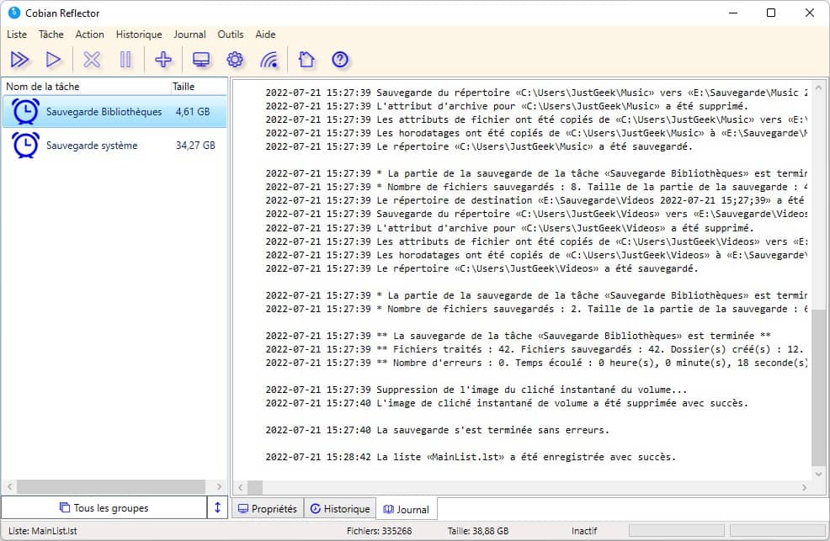Open the Aide menu
This screenshot has height=541, width=830.
tap(265, 34)
